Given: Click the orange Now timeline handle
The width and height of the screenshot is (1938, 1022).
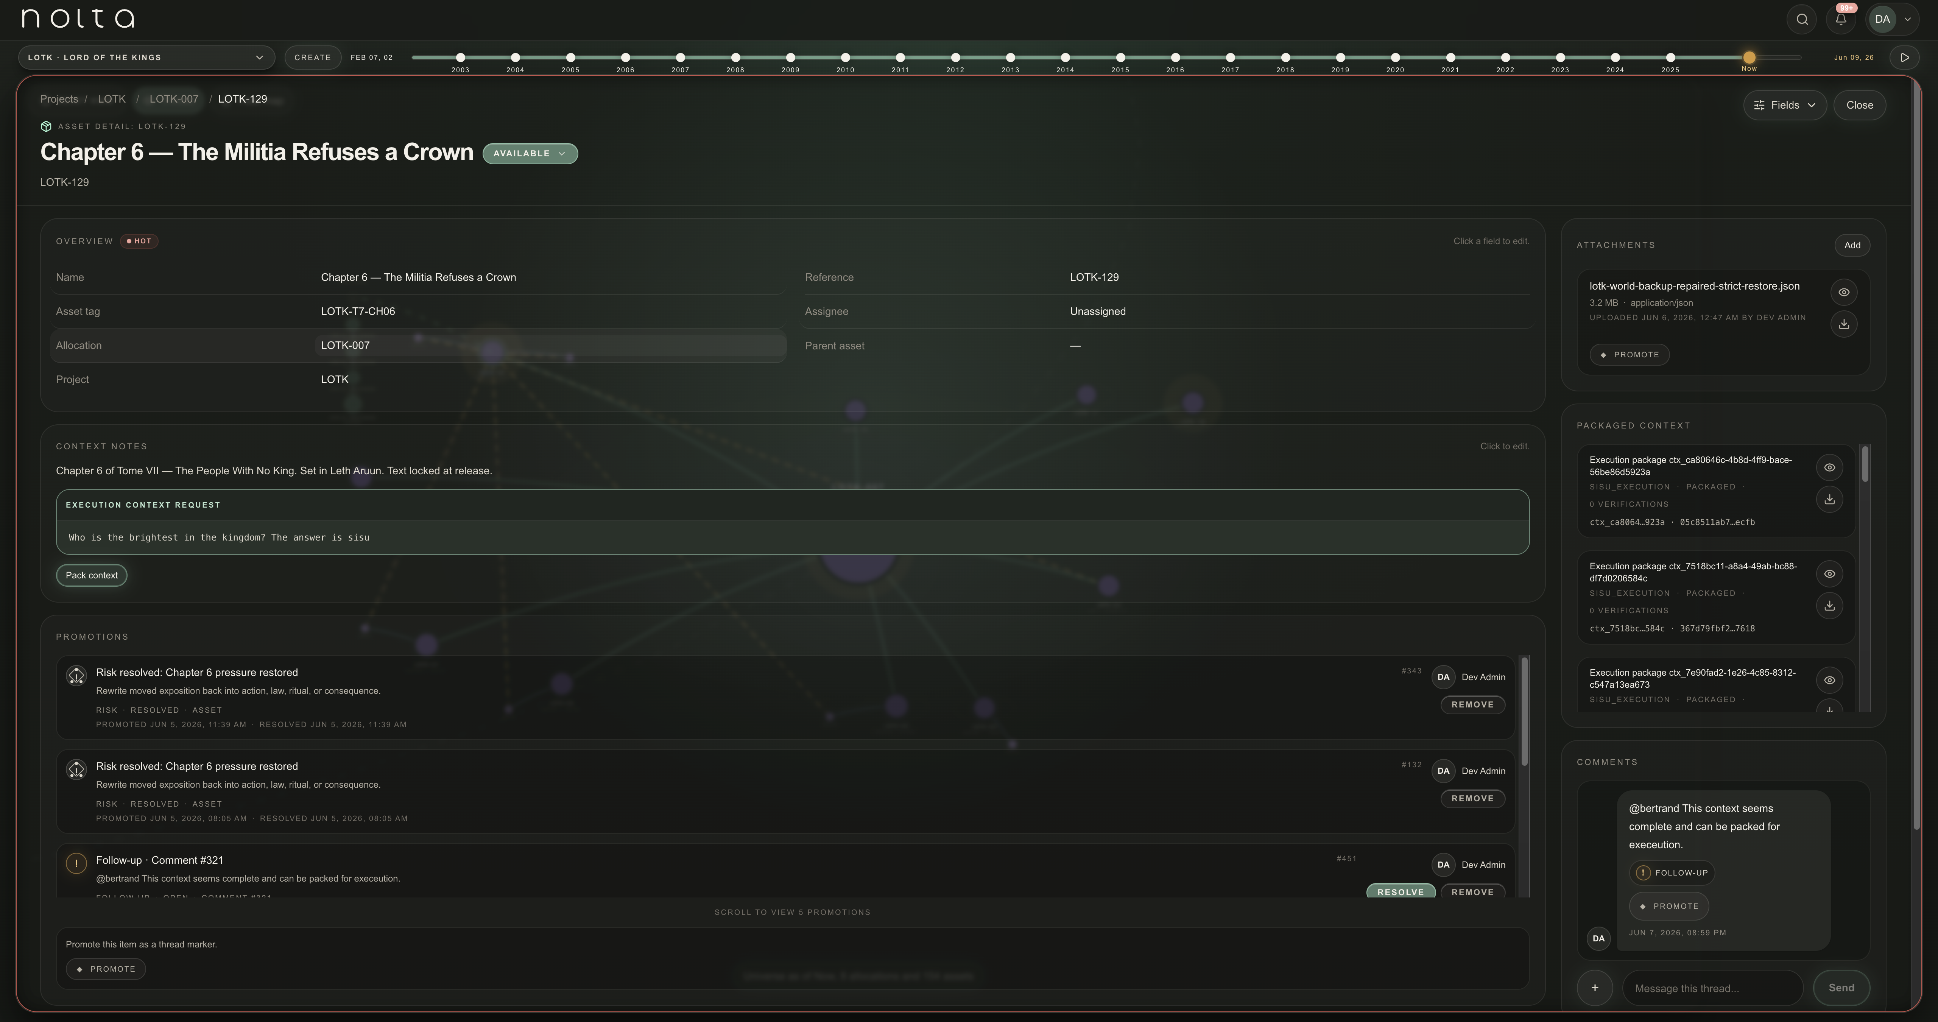Looking at the screenshot, I should [1749, 57].
